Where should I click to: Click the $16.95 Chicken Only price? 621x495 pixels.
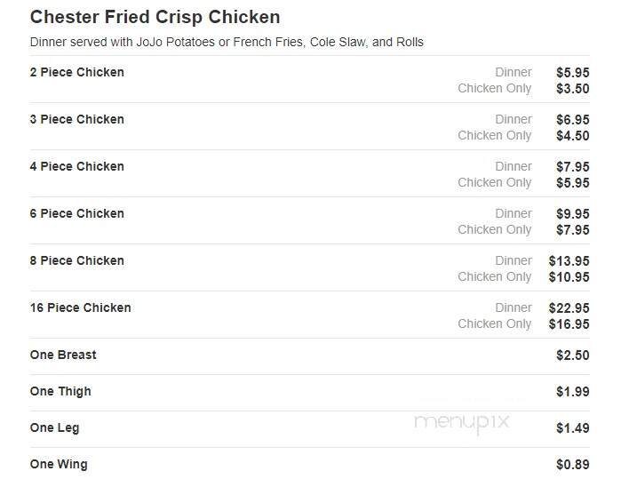coord(569,323)
